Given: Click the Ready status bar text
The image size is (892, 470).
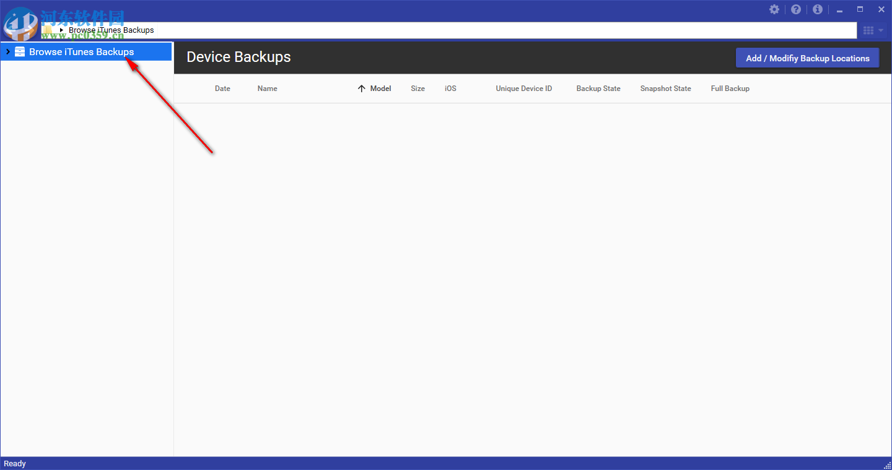Looking at the screenshot, I should click(15, 463).
